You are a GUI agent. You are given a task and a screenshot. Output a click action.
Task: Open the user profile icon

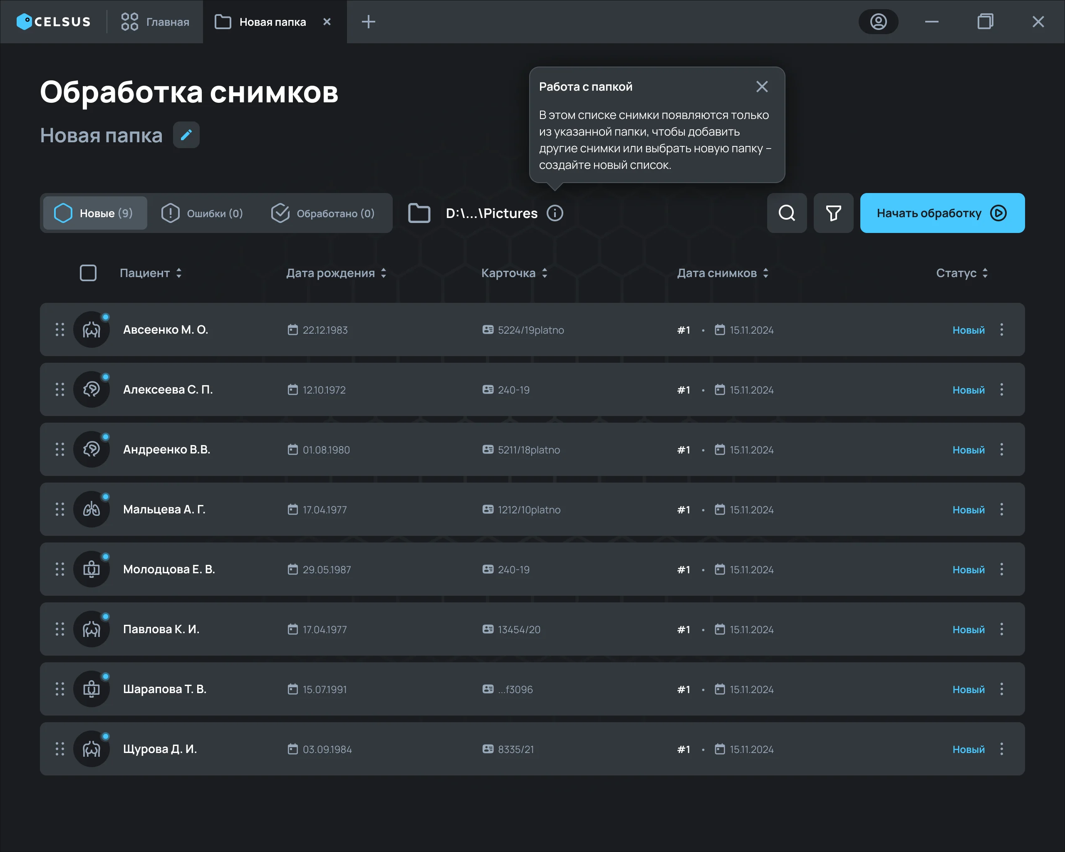(x=878, y=22)
